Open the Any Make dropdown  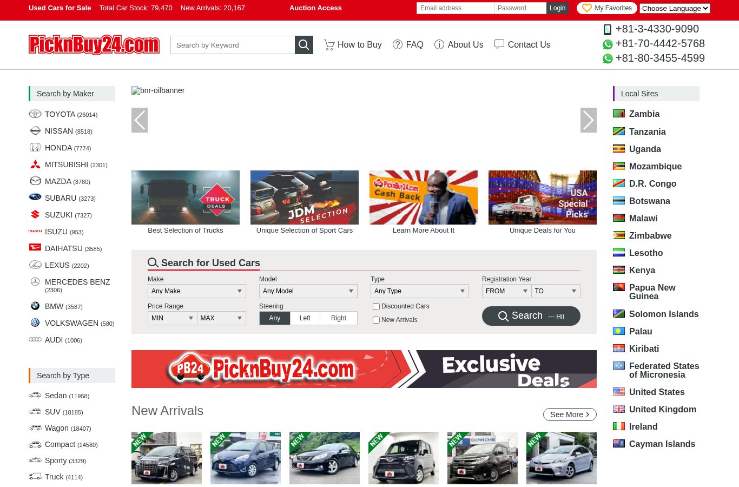tap(197, 291)
